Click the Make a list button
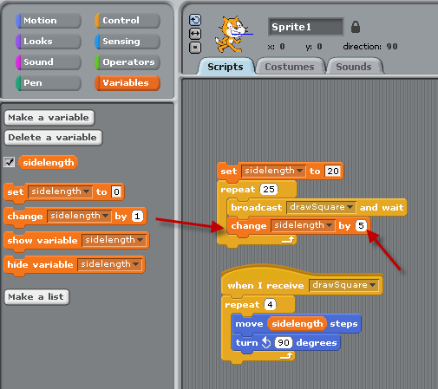The width and height of the screenshot is (438, 389). 36,297
